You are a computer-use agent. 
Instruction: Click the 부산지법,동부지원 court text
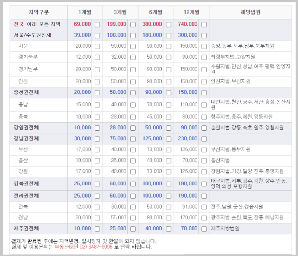(x=230, y=150)
